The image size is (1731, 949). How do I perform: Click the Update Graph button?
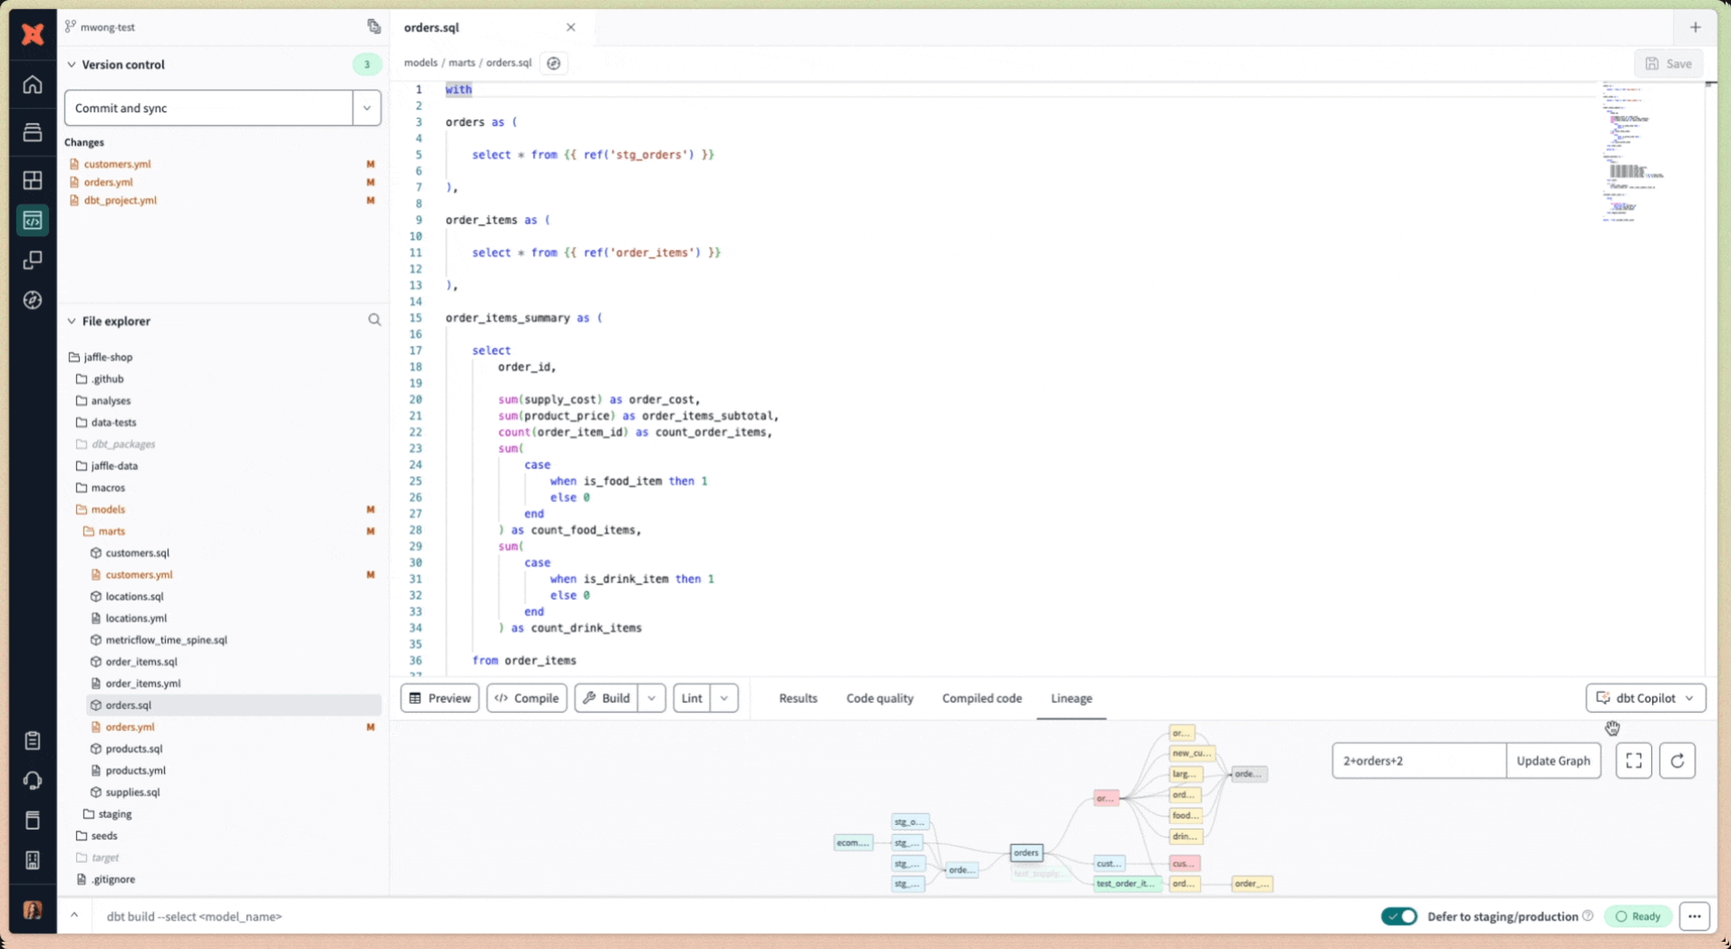click(x=1552, y=761)
